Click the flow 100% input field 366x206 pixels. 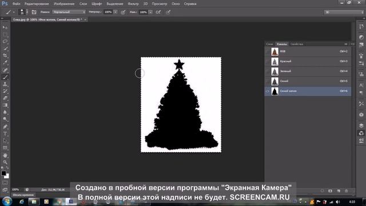pos(144,12)
